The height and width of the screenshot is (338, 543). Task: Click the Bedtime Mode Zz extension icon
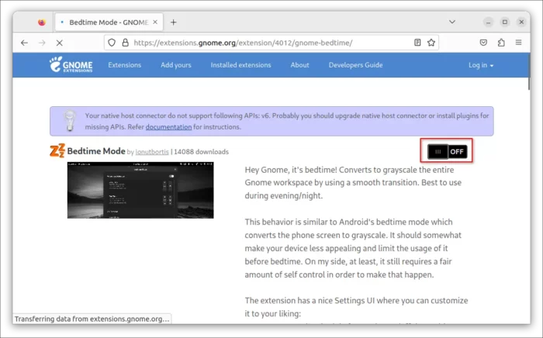click(57, 151)
